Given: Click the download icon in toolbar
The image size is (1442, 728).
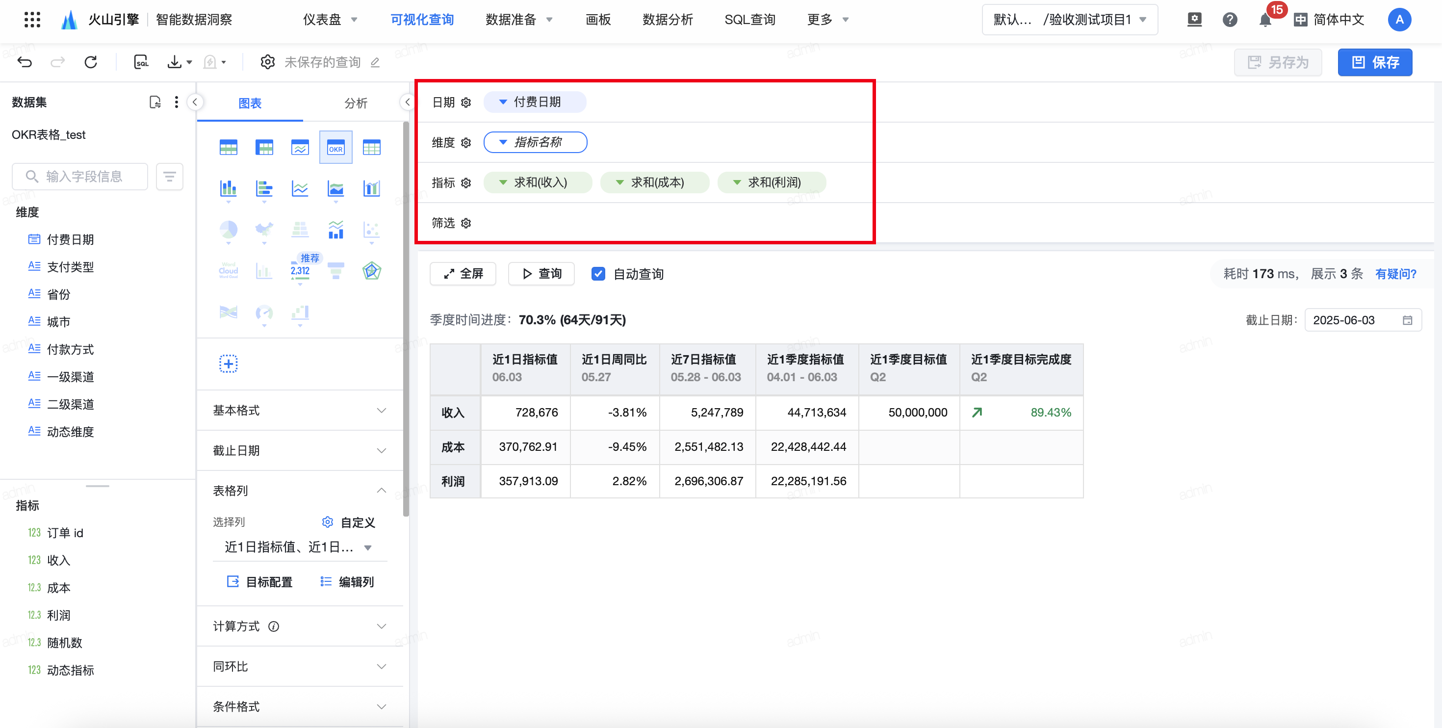Looking at the screenshot, I should pos(175,62).
